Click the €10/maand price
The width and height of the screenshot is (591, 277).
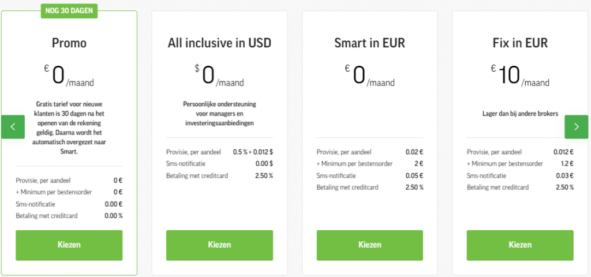point(520,77)
